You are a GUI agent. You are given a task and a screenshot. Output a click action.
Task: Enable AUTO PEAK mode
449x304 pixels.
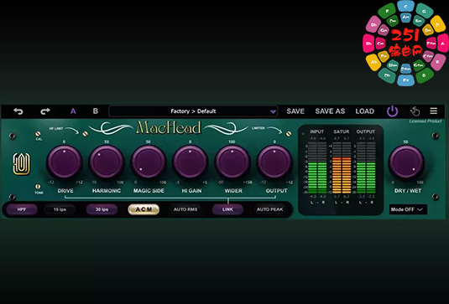coord(269,209)
